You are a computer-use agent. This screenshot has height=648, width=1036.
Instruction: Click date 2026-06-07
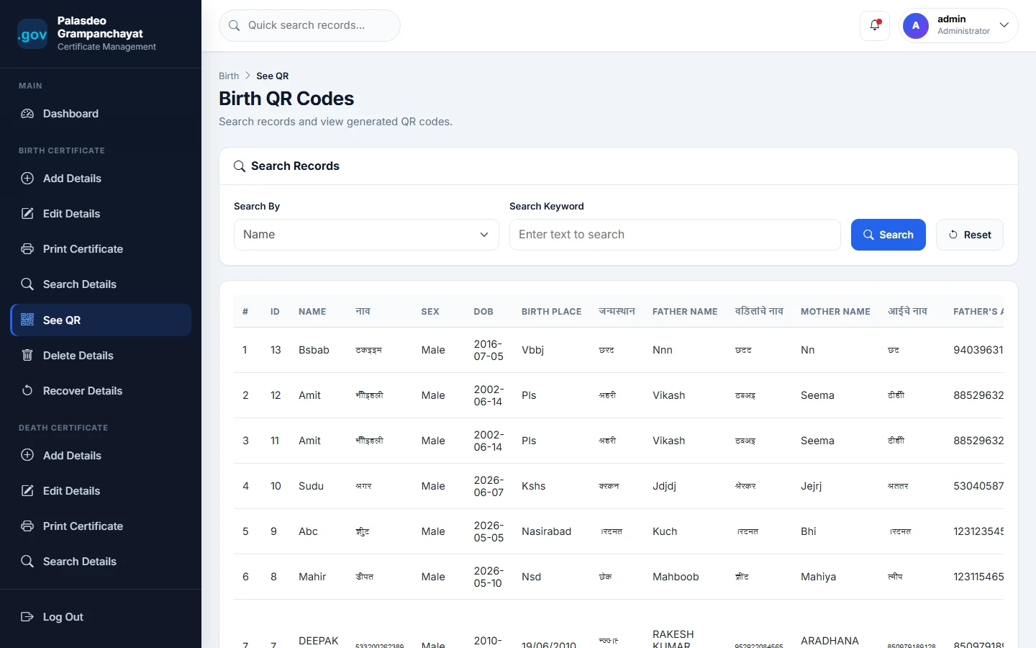click(x=489, y=486)
